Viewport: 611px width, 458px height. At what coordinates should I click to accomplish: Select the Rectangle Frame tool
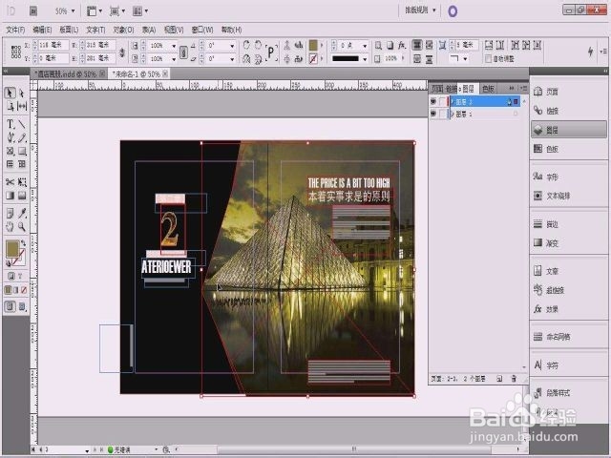tap(11, 151)
